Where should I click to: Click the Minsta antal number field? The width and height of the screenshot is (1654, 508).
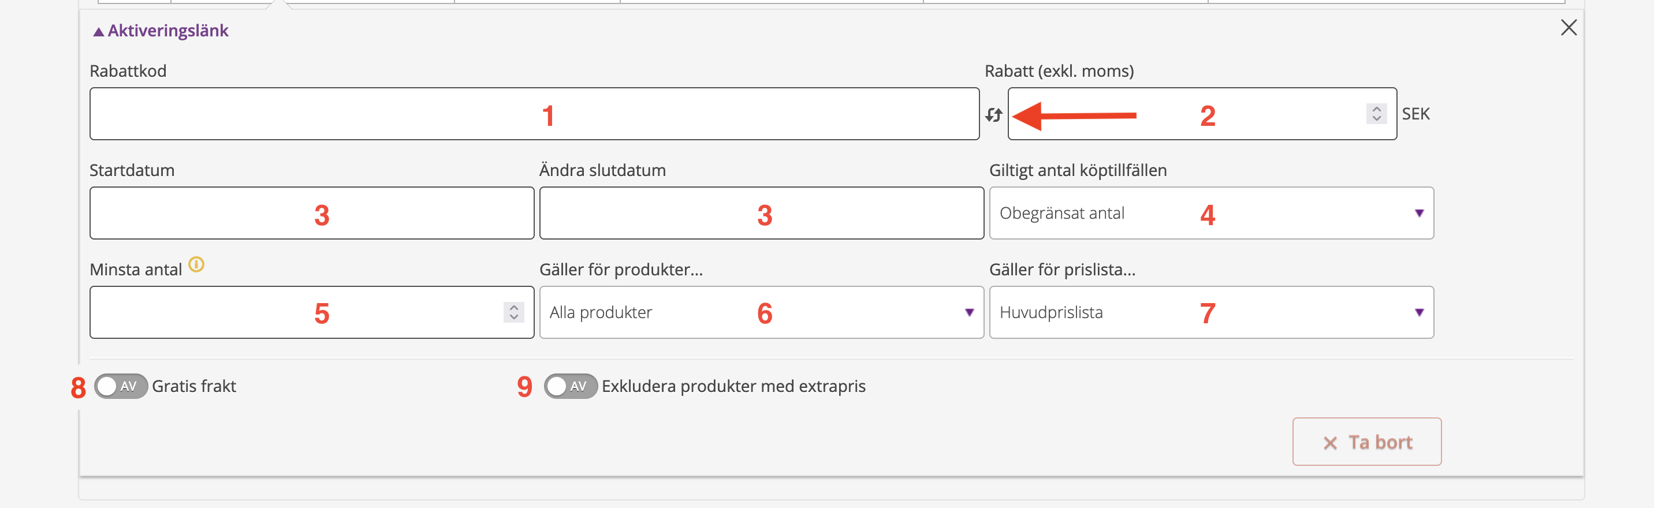coord(312,312)
